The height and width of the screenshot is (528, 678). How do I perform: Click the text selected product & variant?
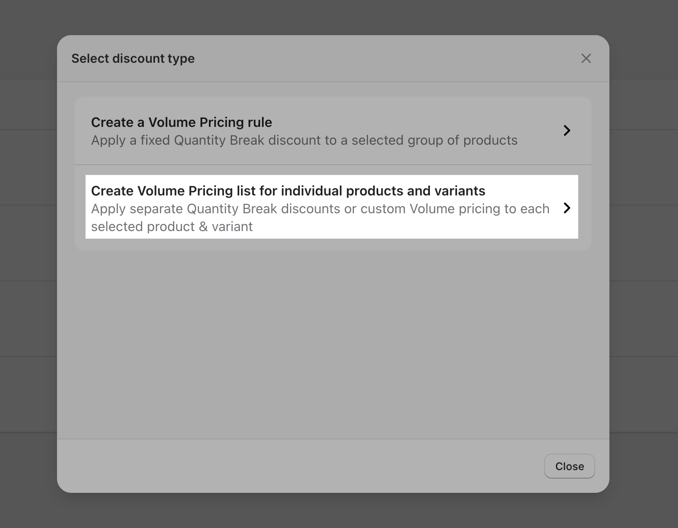tap(172, 227)
